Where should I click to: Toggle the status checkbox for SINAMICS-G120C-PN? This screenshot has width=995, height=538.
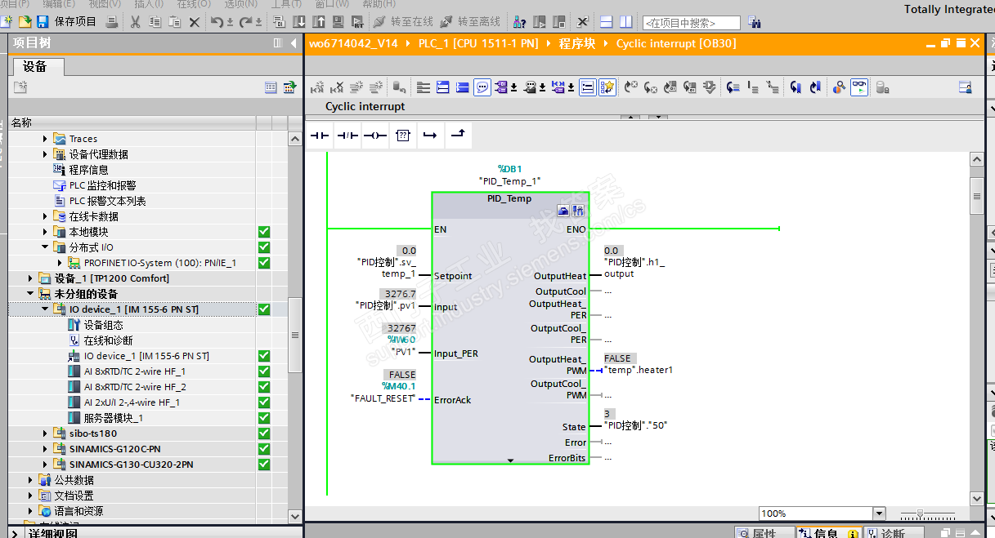tap(263, 449)
